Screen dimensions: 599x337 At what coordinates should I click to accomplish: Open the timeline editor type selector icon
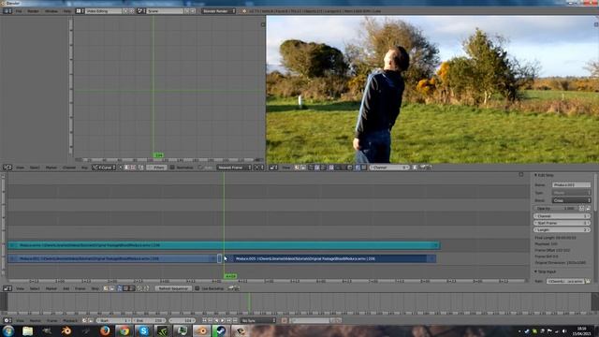click(7, 320)
